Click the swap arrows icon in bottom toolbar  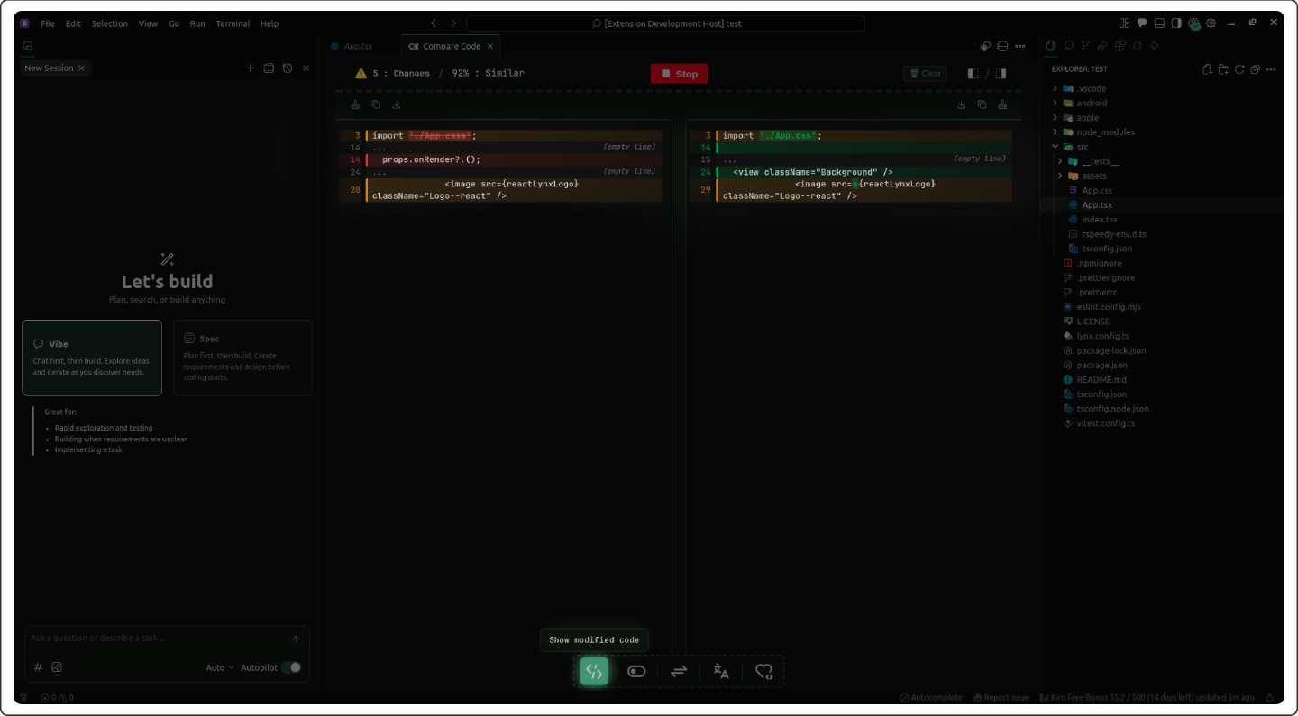point(679,671)
